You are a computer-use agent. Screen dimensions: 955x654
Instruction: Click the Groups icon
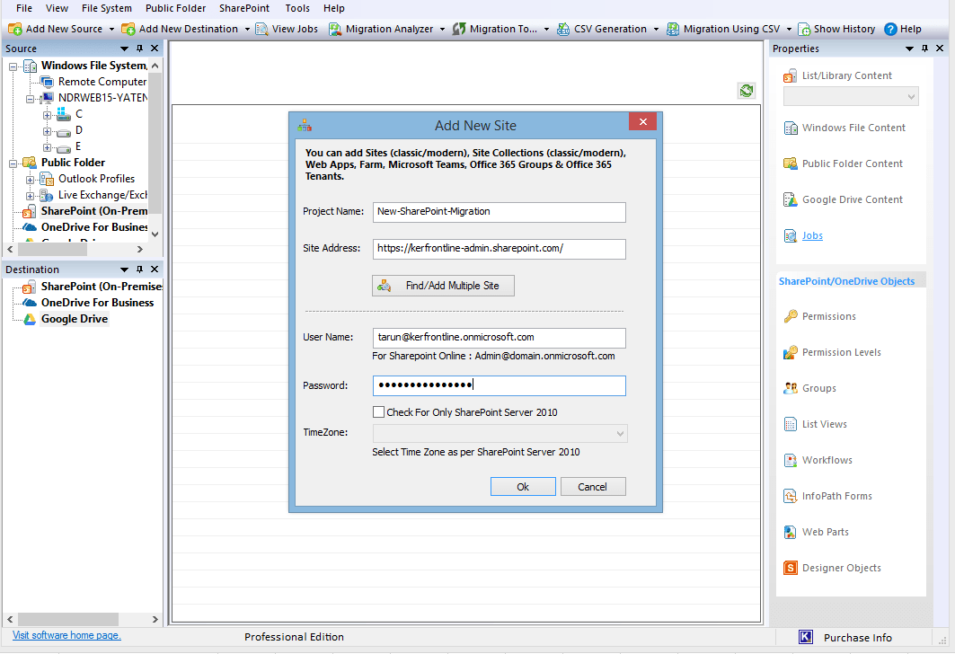(x=791, y=388)
